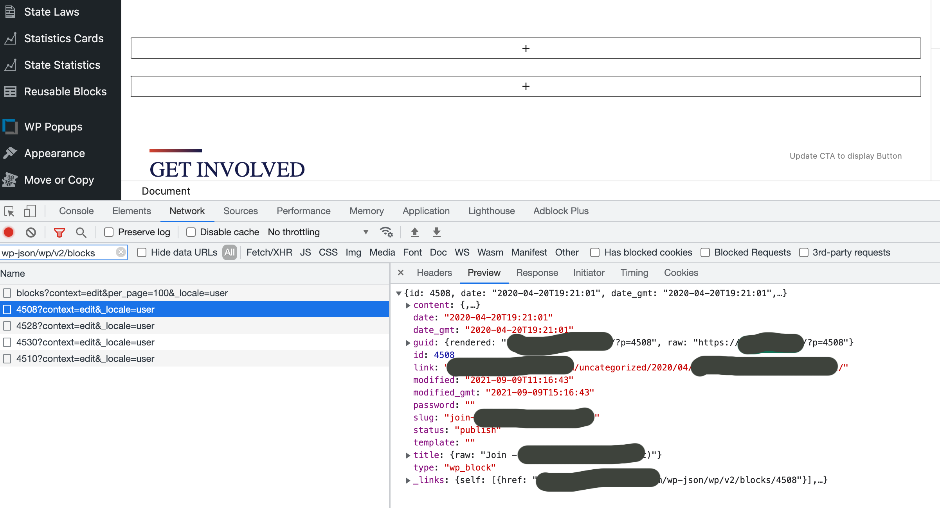Viewport: 940px width, 508px height.
Task: Enable Preserve log
Action: [109, 232]
